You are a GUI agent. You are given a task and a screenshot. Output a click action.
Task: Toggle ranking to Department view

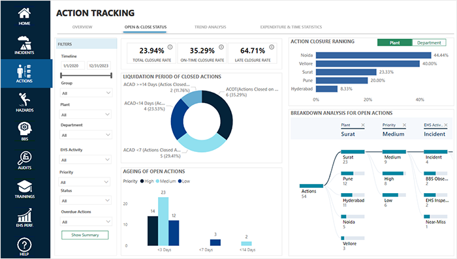429,42
